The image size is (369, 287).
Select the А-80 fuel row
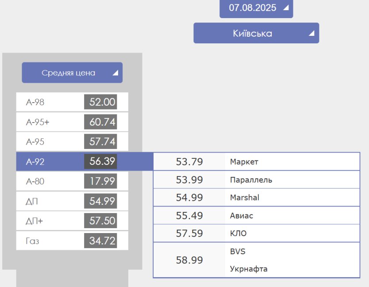pos(72,181)
